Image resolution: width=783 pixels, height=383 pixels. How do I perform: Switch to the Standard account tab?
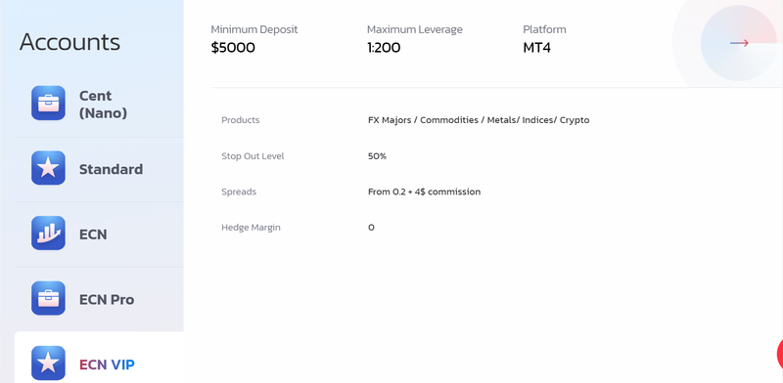tap(99, 170)
